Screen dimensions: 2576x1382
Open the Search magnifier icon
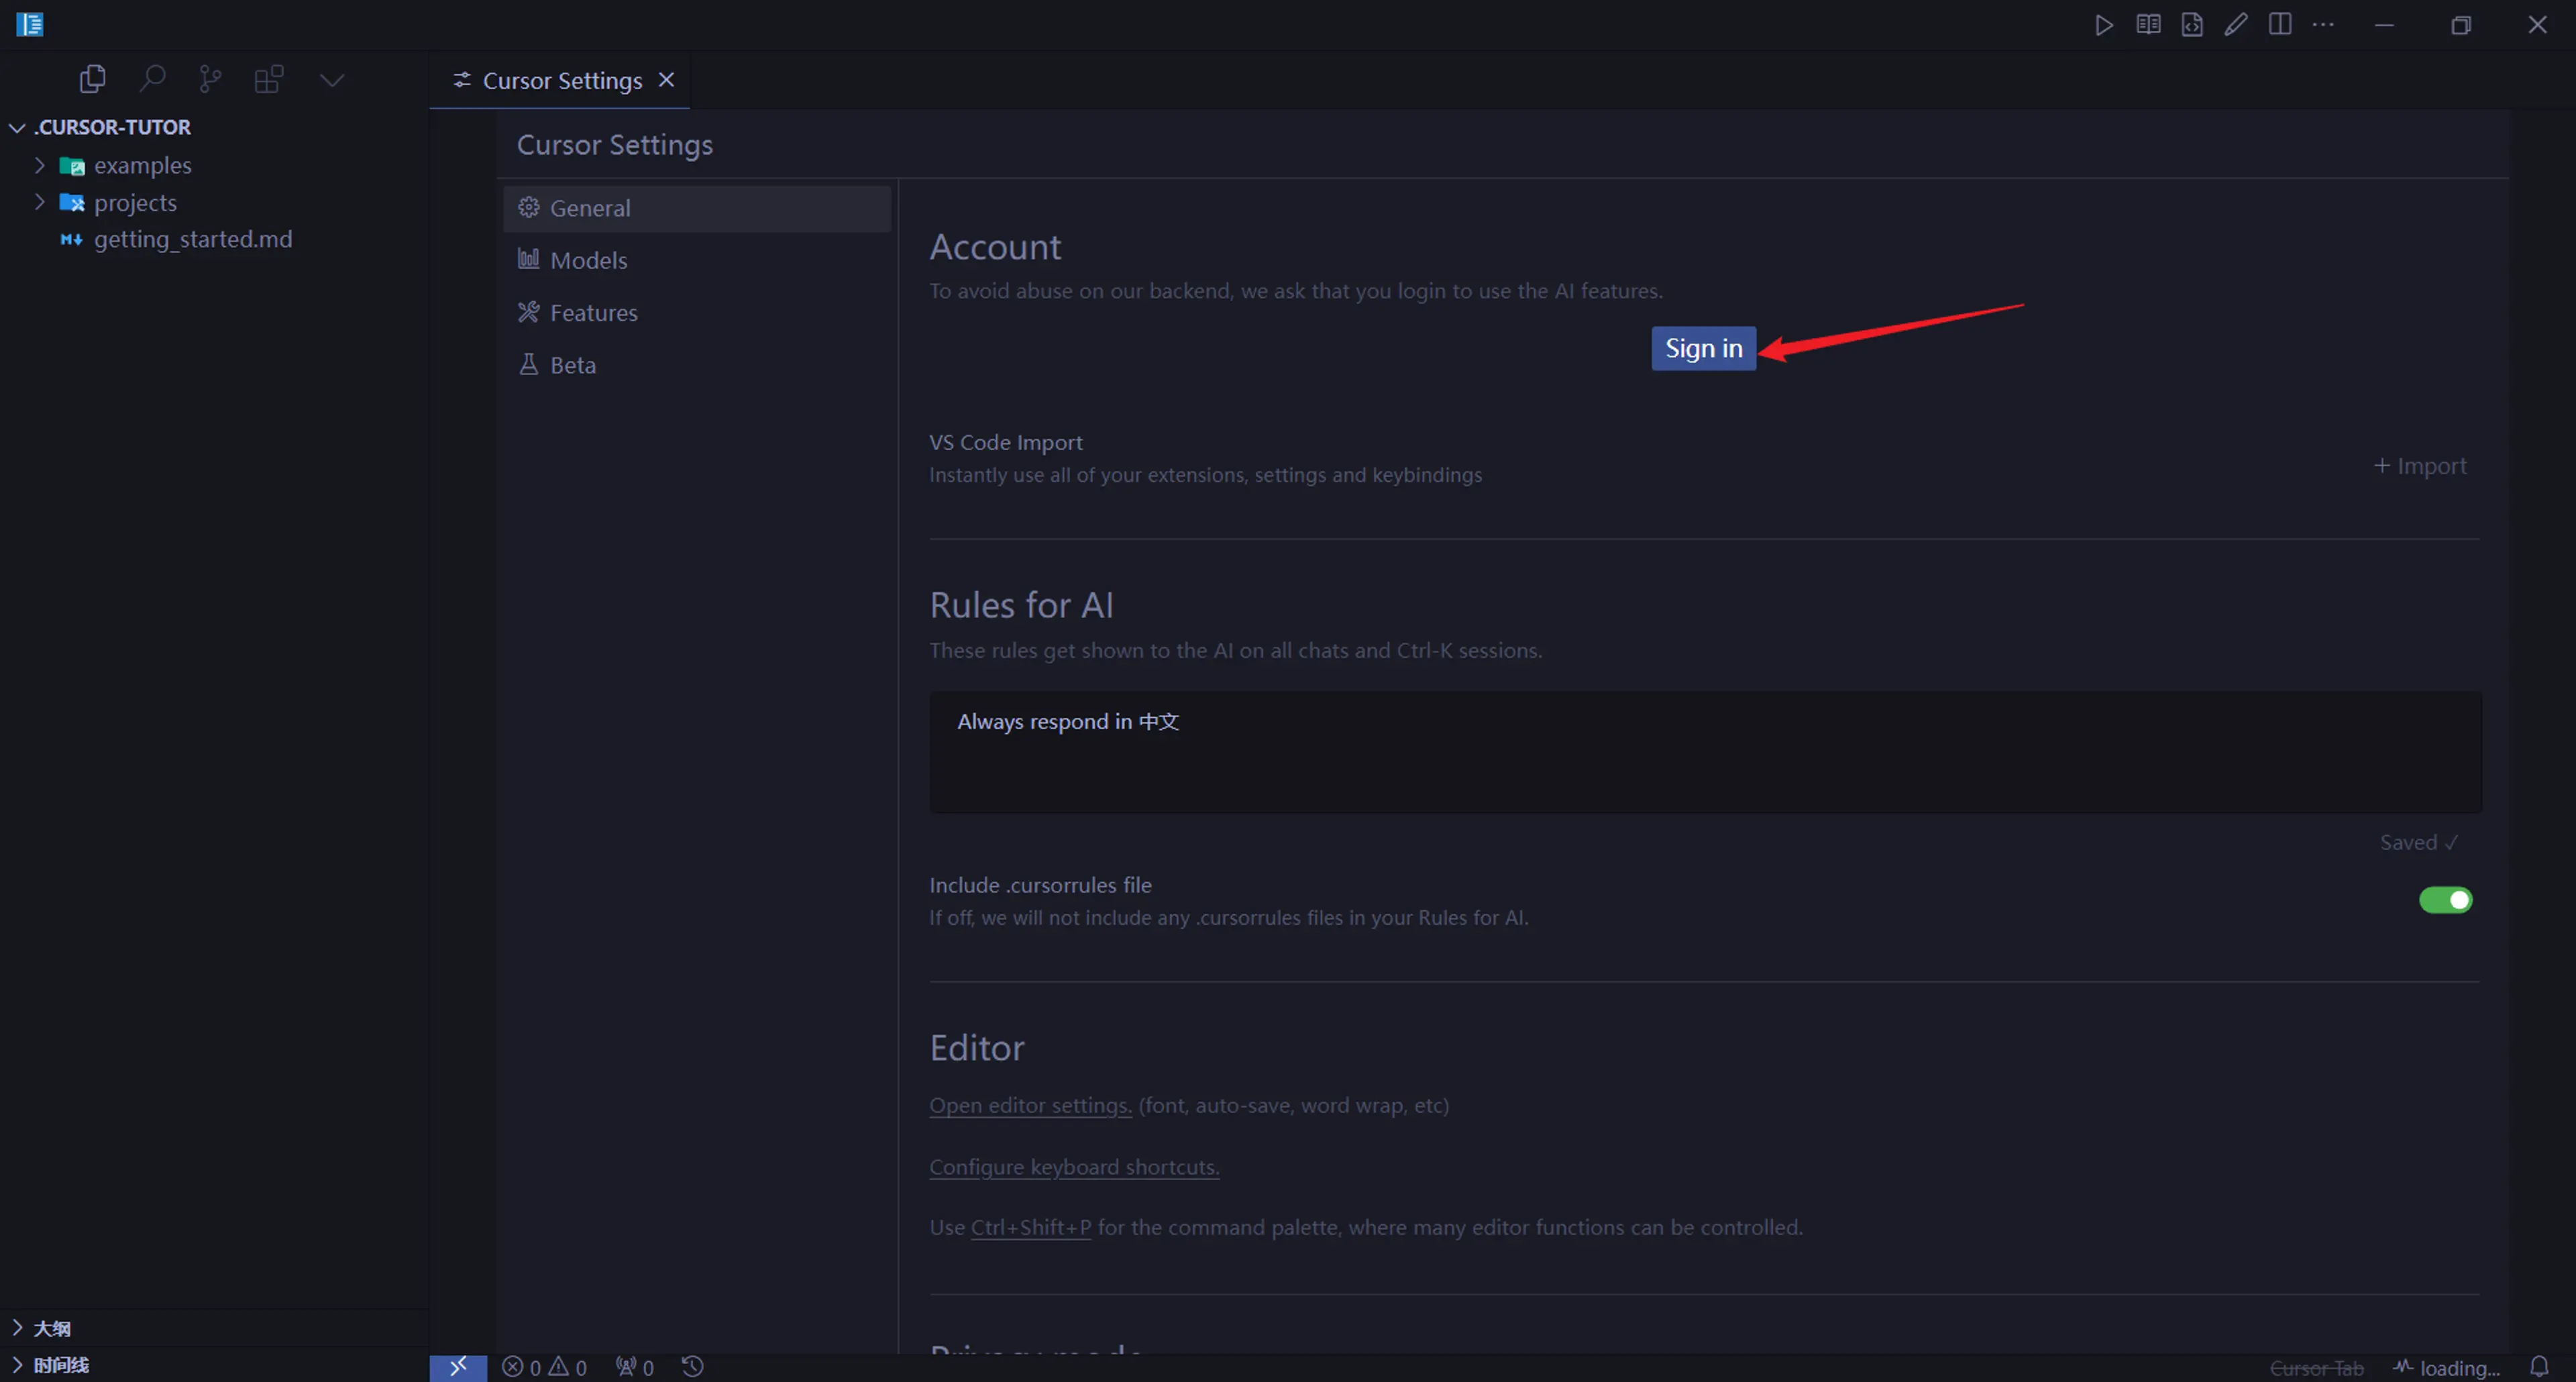click(152, 79)
